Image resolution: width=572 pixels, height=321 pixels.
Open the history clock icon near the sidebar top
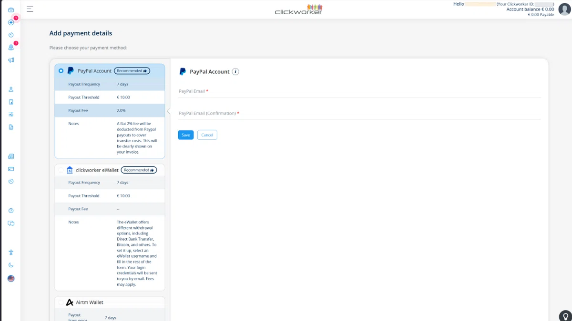11,35
